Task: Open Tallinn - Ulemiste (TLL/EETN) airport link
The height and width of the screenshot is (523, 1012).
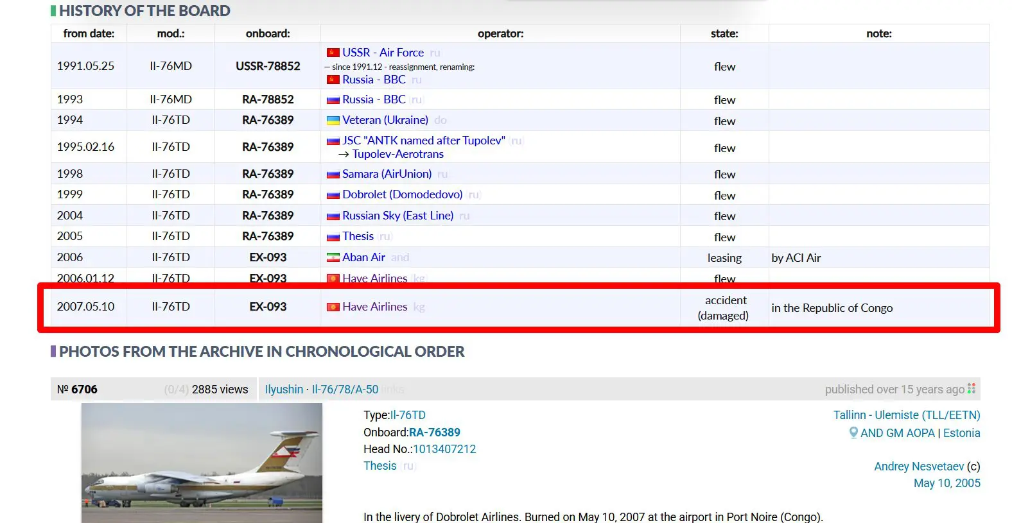Action: [907, 415]
